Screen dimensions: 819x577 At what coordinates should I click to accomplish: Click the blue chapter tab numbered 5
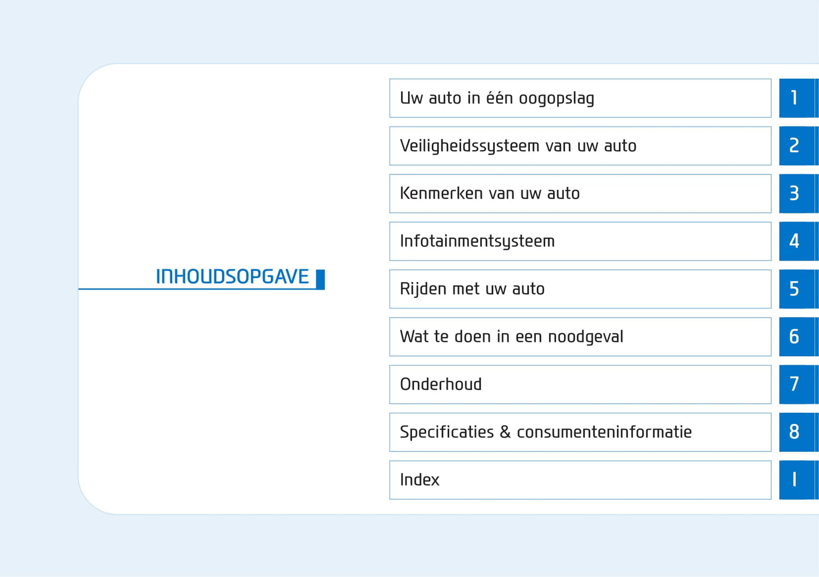[796, 289]
